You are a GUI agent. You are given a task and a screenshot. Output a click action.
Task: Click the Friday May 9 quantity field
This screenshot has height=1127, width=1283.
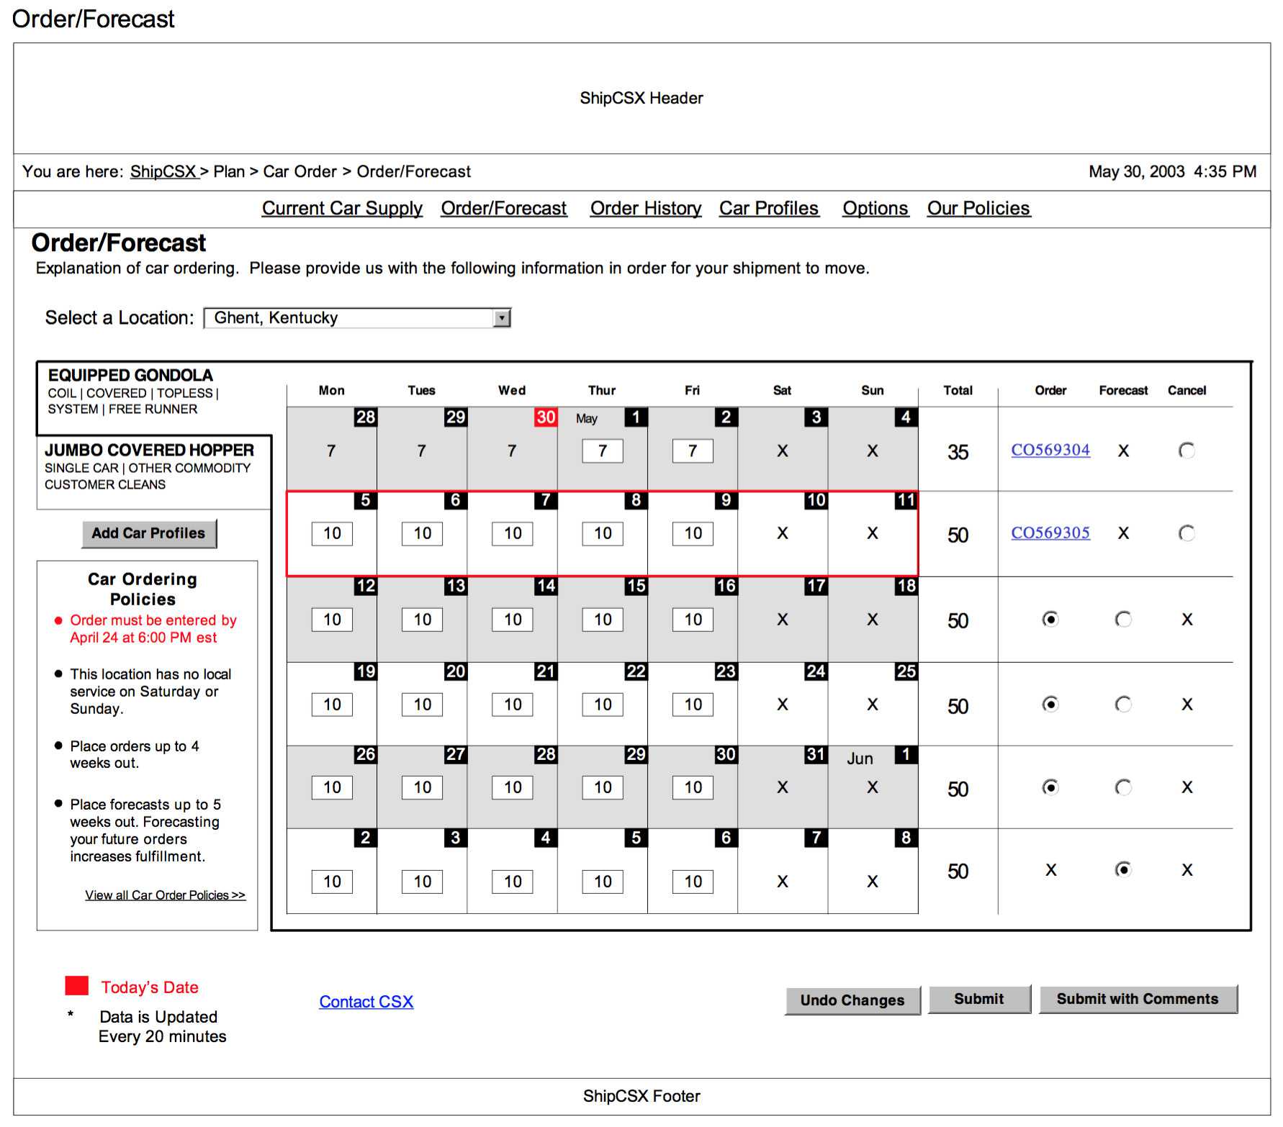693,534
